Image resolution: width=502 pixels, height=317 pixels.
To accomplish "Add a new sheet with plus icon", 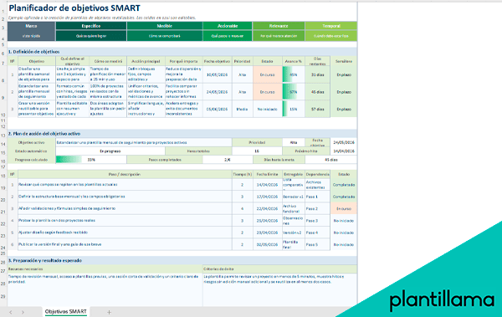I will pyautogui.click(x=109, y=312).
